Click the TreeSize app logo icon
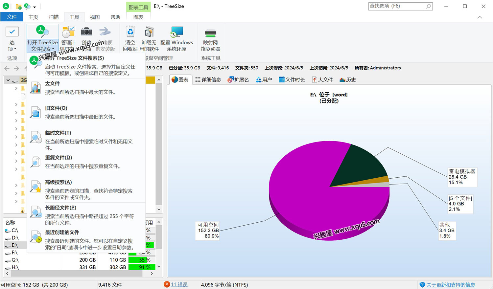This screenshot has height=289, width=493. [6, 6]
